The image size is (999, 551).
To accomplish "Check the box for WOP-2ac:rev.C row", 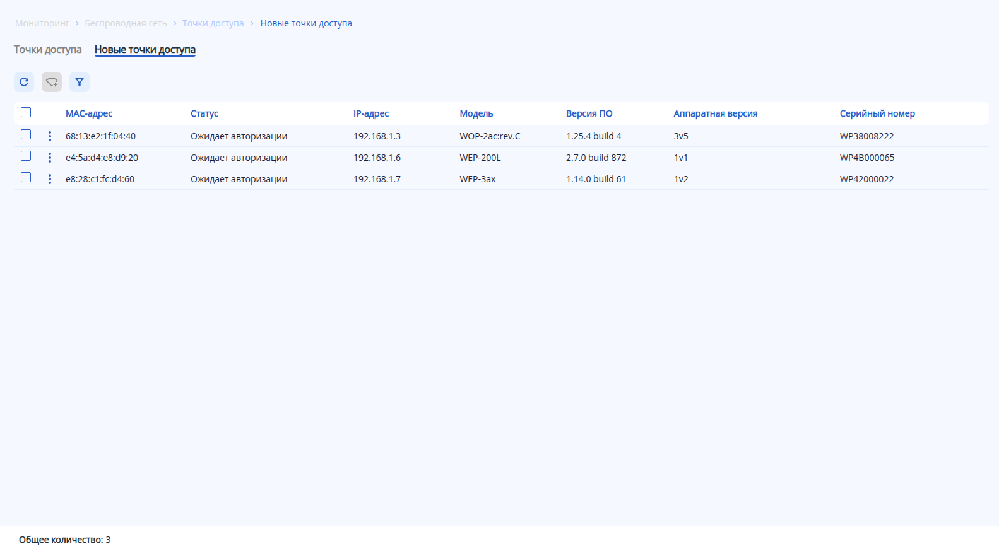I will click(x=26, y=134).
